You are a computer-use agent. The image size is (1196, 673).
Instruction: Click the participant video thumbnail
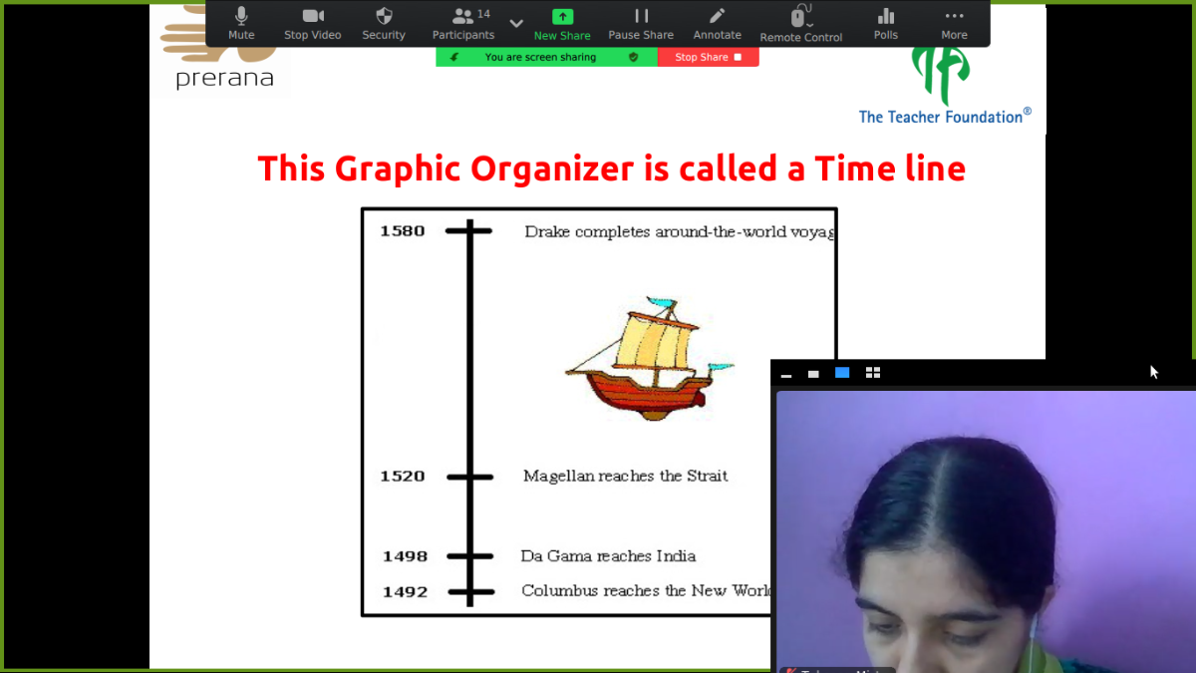(x=985, y=528)
